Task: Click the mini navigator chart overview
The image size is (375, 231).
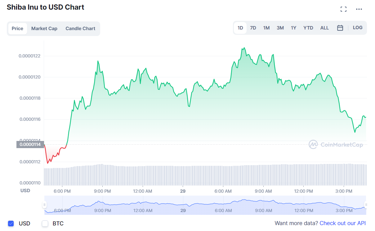Action: tap(205, 205)
